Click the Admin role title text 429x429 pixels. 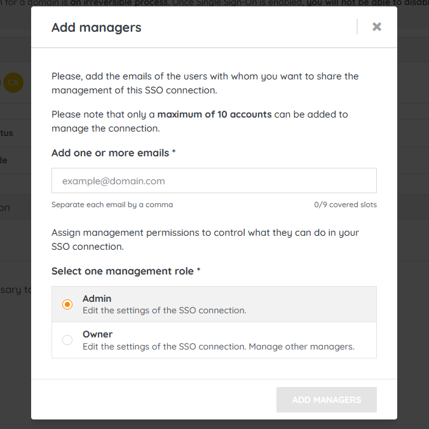click(97, 299)
